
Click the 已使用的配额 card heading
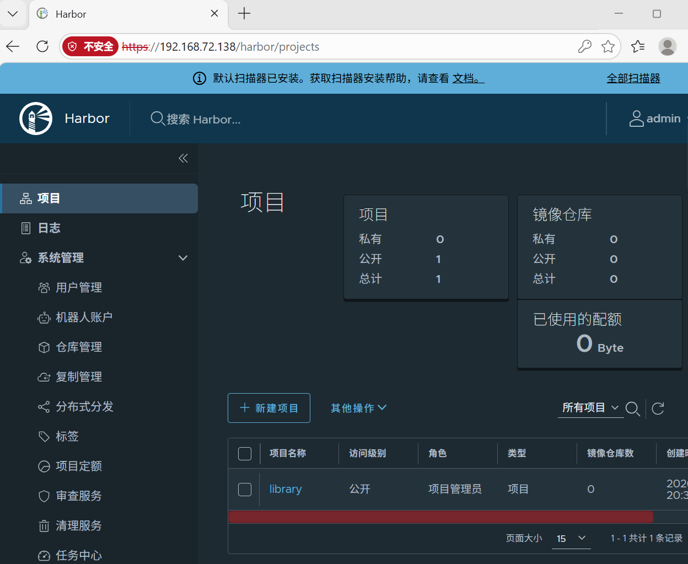578,320
